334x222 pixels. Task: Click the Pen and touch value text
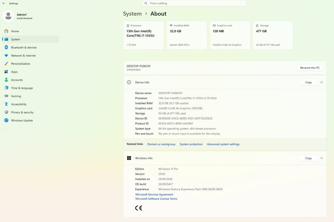click(x=189, y=134)
